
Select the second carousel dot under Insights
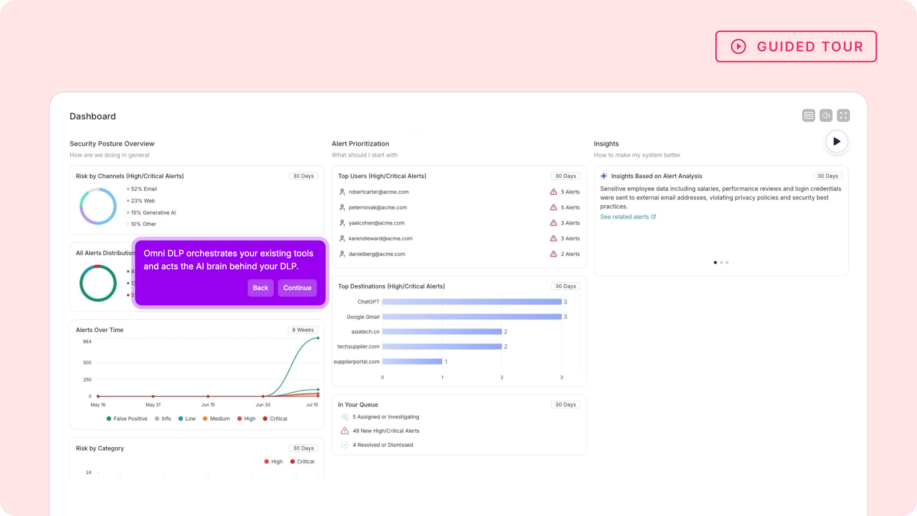tap(721, 262)
